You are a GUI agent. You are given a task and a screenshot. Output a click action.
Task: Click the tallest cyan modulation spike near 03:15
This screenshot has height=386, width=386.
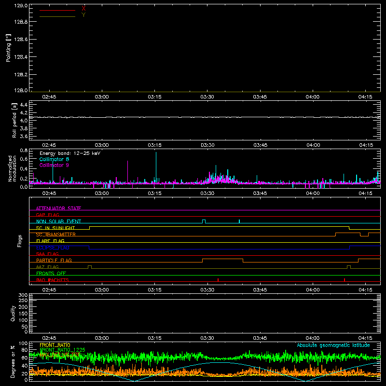coord(156,167)
